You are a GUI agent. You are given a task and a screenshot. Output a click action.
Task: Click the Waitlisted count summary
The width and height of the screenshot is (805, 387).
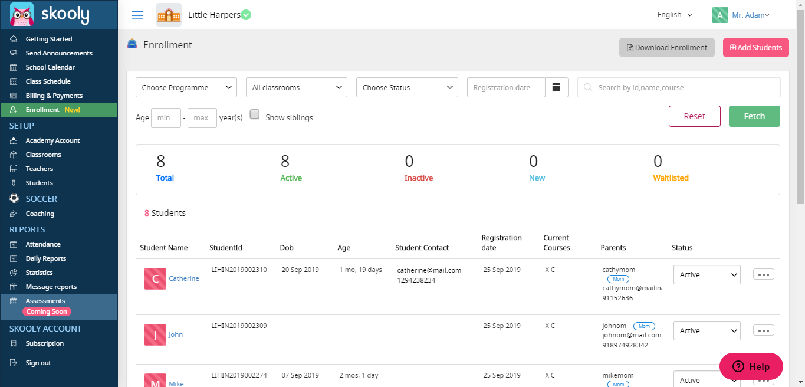(671, 168)
